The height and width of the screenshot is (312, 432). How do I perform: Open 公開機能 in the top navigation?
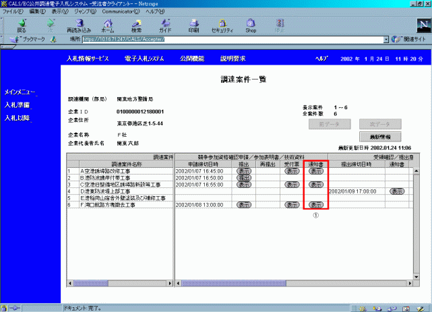pyautogui.click(x=192, y=59)
